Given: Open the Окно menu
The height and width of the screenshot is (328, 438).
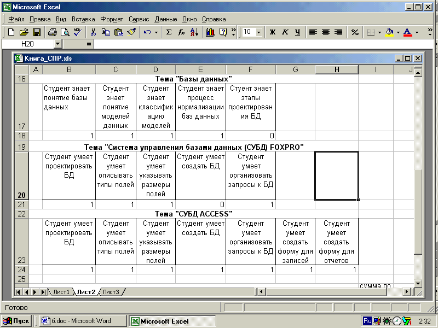Looking at the screenshot, I should [189, 19].
